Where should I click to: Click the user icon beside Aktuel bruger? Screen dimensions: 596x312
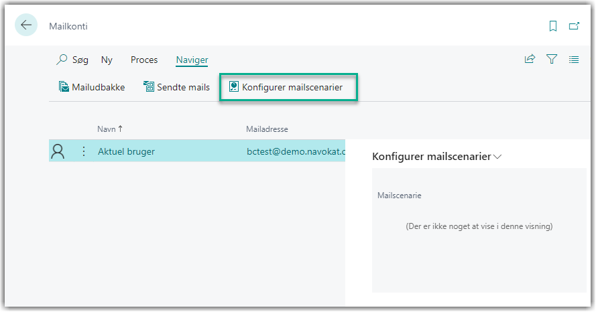tap(58, 152)
